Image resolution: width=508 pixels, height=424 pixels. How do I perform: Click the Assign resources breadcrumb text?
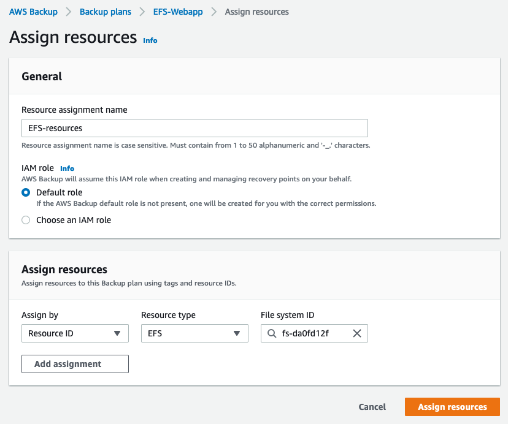(x=257, y=12)
